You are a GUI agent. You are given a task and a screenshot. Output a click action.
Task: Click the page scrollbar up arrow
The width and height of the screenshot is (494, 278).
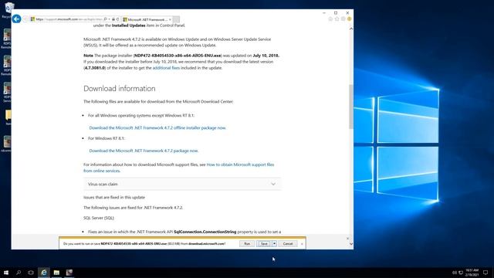351,29
